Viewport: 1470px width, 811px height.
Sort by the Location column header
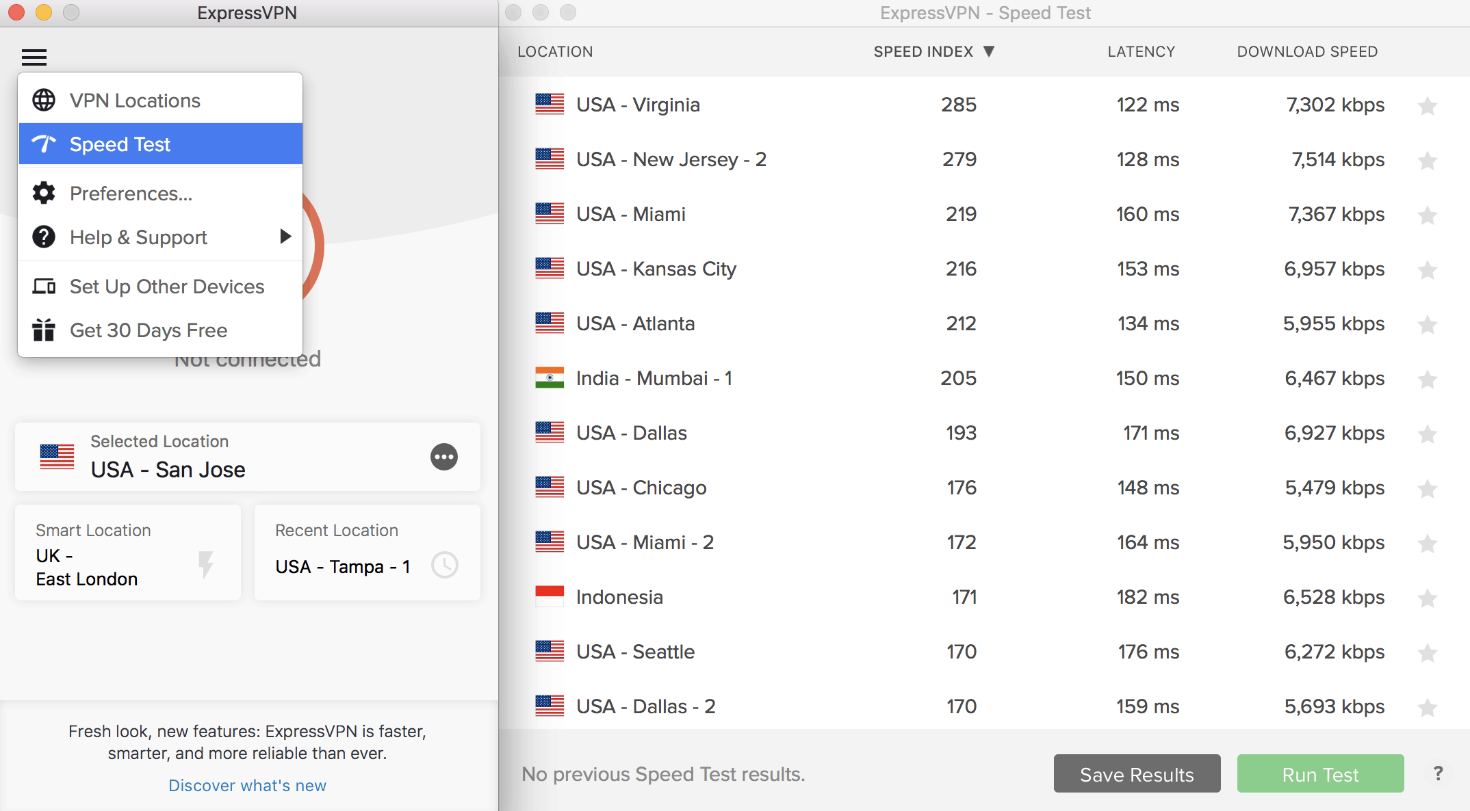tap(555, 51)
